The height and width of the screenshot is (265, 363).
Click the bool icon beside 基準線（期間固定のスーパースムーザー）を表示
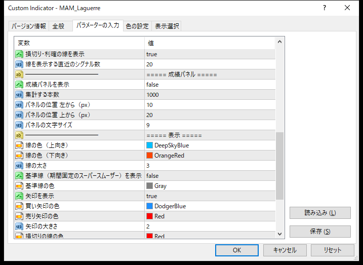(19, 176)
